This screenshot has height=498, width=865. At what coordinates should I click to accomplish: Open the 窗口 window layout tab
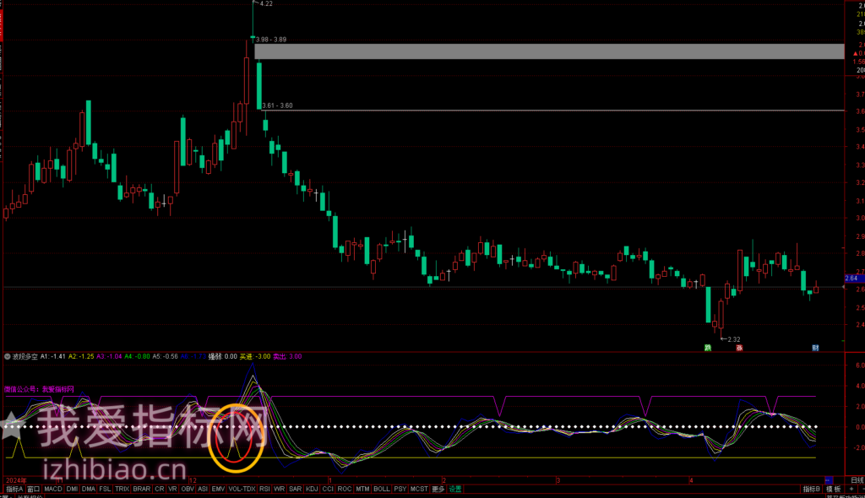pyautogui.click(x=34, y=490)
